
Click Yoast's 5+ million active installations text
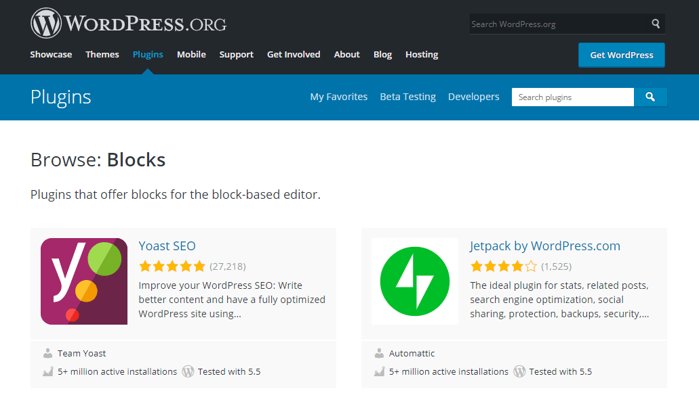pyautogui.click(x=117, y=371)
